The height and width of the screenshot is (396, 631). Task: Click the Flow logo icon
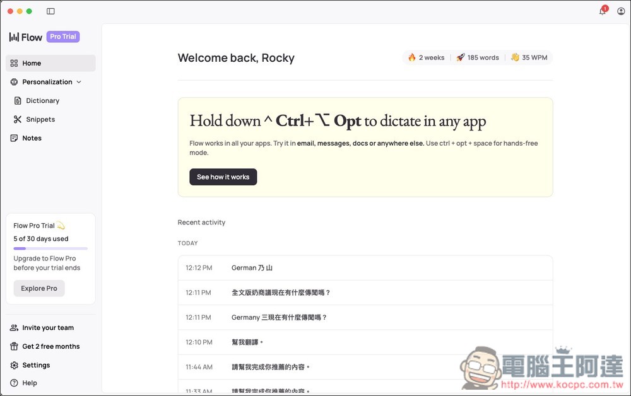[x=14, y=37]
